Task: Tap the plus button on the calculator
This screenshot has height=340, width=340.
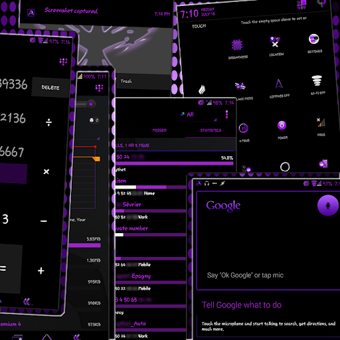Action: 41,270
